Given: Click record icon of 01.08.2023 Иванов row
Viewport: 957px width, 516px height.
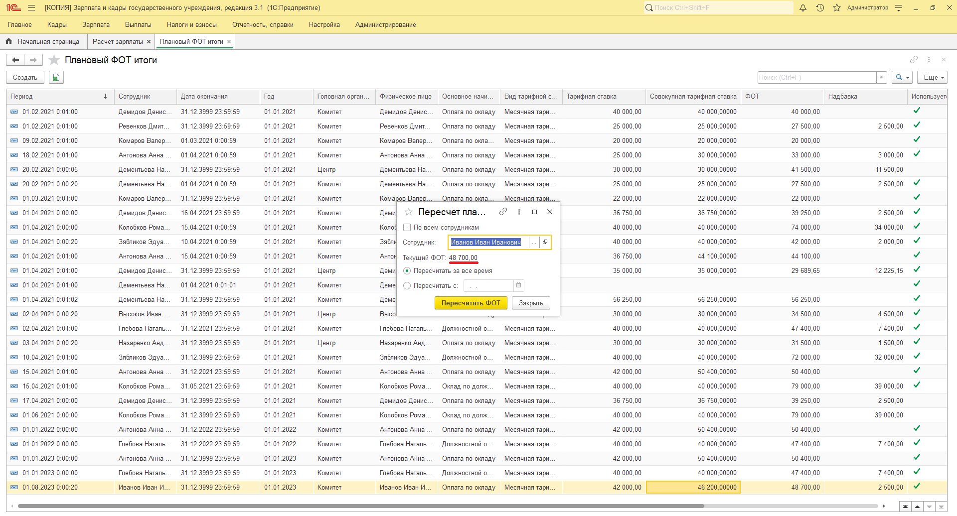Looking at the screenshot, I should 14,487.
